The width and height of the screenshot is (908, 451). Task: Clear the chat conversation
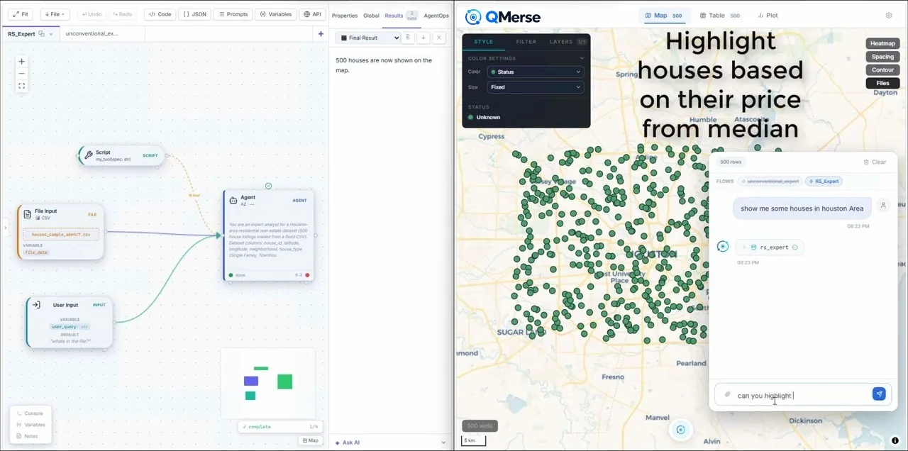pos(875,162)
